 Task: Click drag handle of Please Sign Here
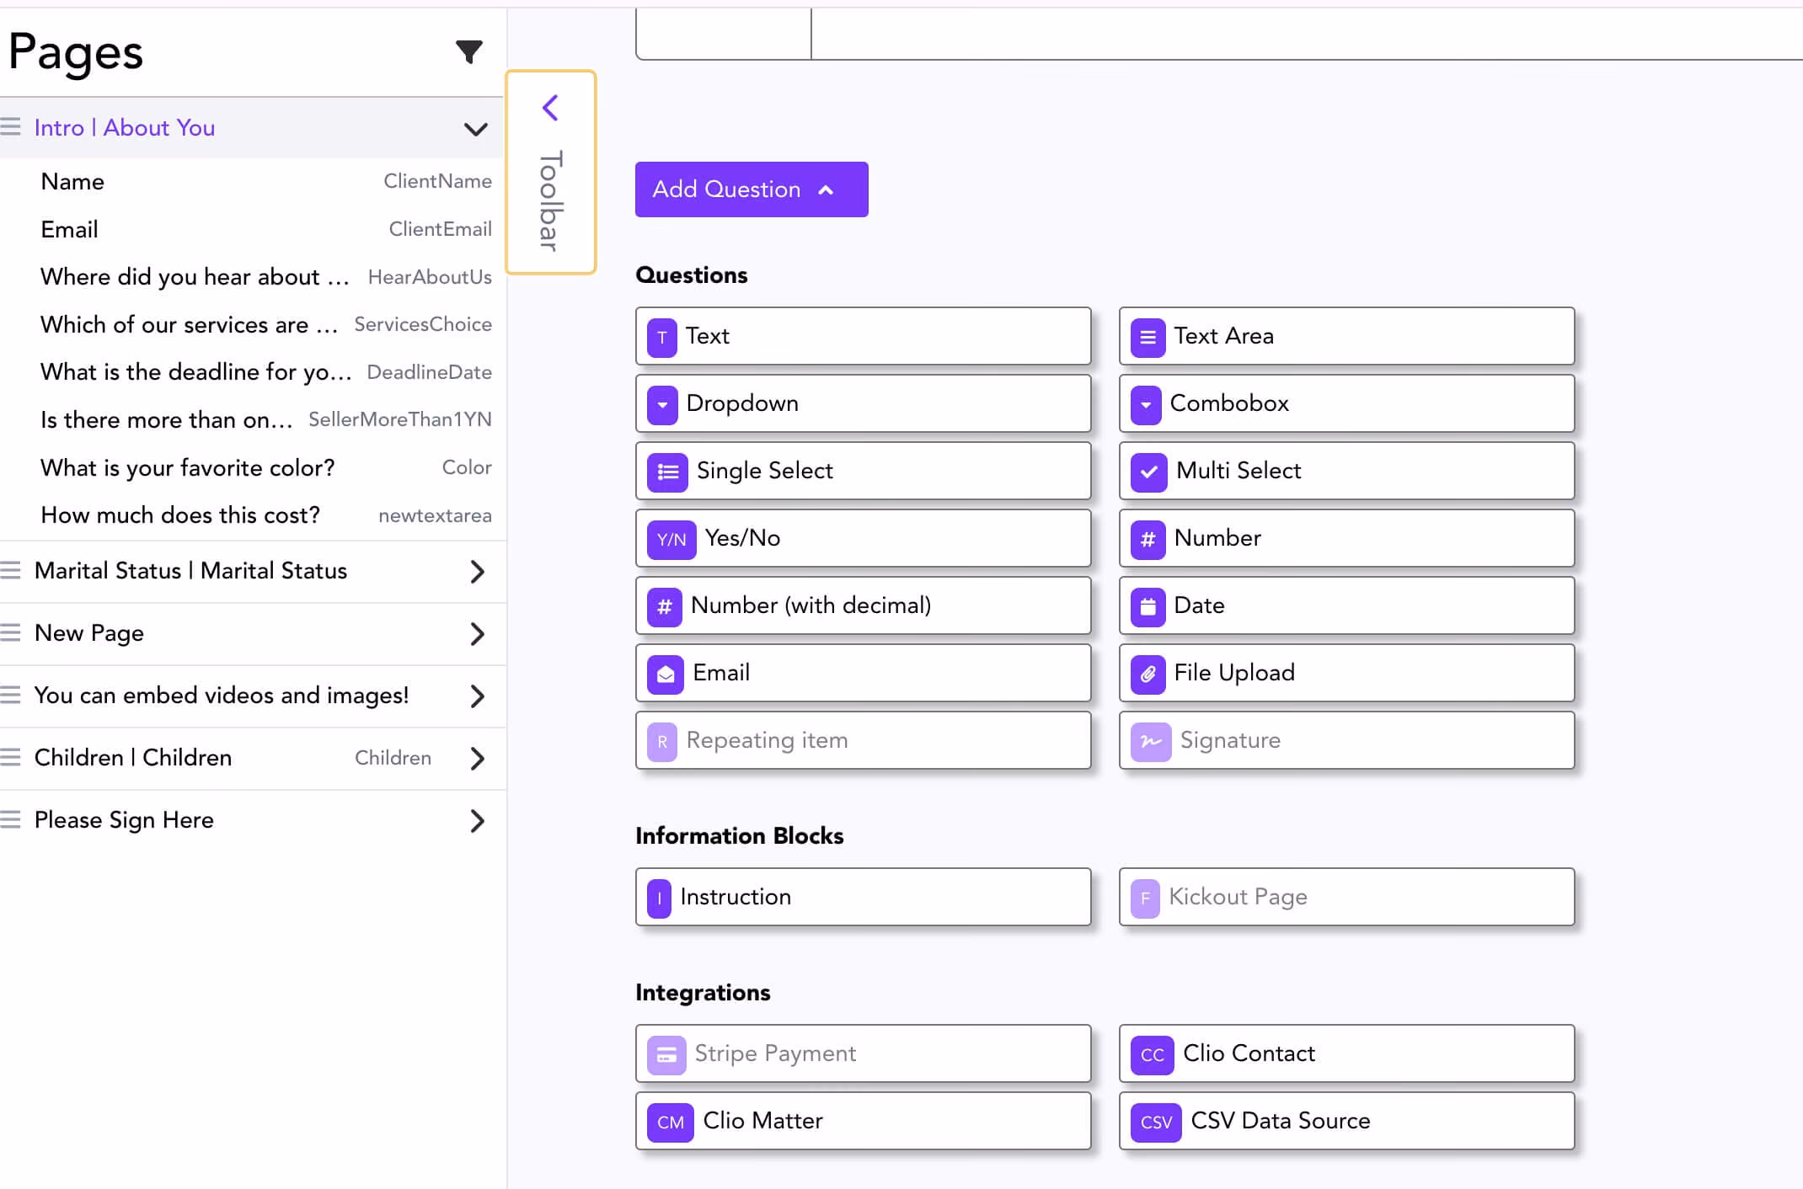11,820
